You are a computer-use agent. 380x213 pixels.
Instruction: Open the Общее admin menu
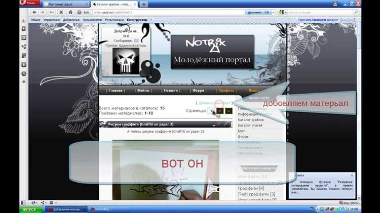point(35,20)
